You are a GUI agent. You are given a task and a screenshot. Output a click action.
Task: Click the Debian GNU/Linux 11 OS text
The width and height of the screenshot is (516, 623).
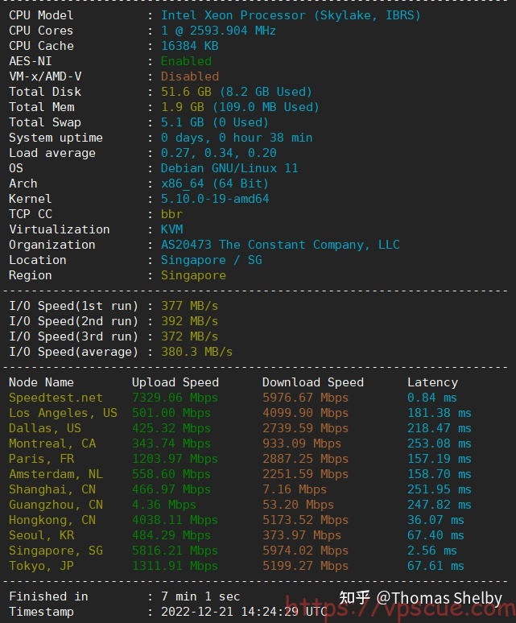(x=229, y=168)
